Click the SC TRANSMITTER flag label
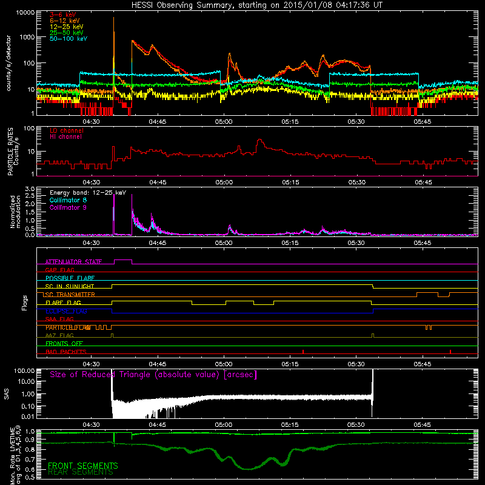The width and height of the screenshot is (485, 485). (69, 295)
